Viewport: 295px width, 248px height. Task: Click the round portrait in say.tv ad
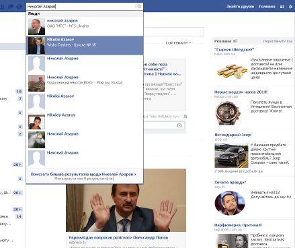[x=230, y=203]
